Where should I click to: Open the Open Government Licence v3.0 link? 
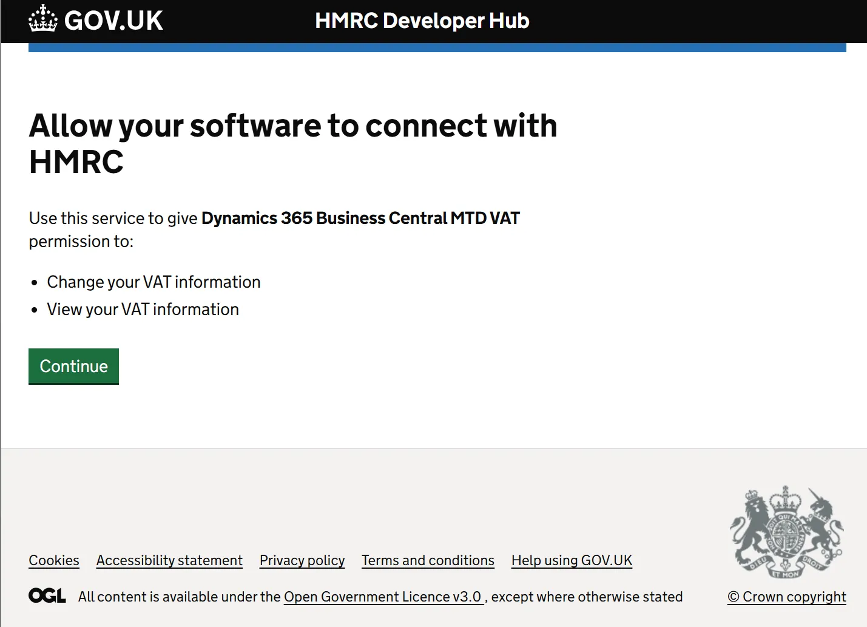(x=383, y=597)
